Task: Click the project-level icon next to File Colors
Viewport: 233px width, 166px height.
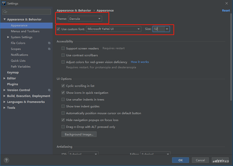Action: 49,43
